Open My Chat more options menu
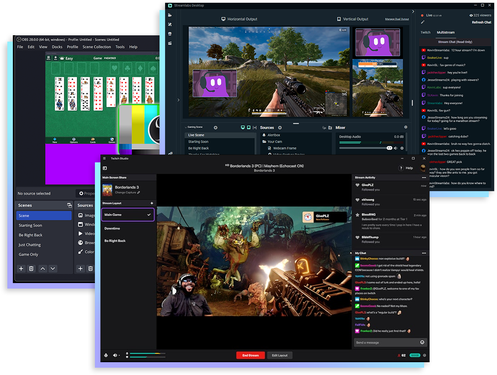 click(424, 253)
